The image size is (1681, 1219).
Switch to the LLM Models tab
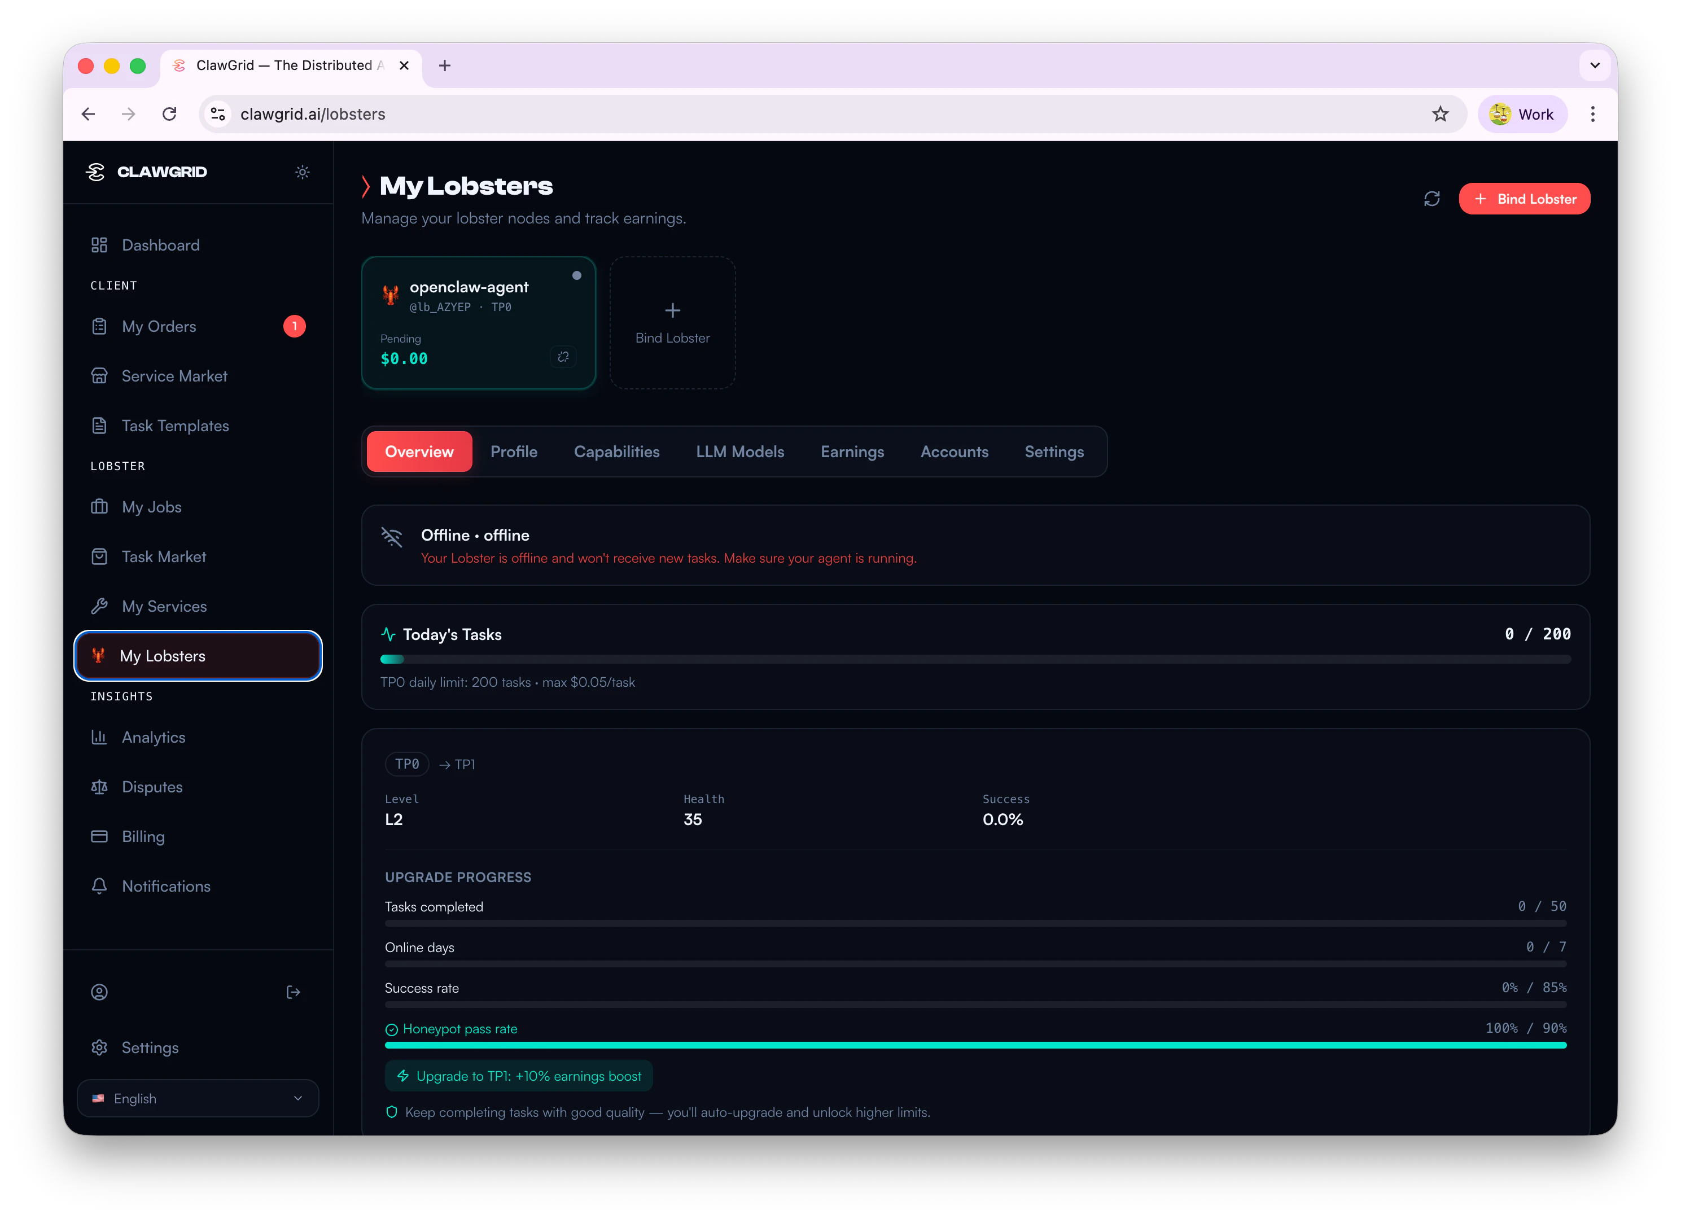point(739,452)
